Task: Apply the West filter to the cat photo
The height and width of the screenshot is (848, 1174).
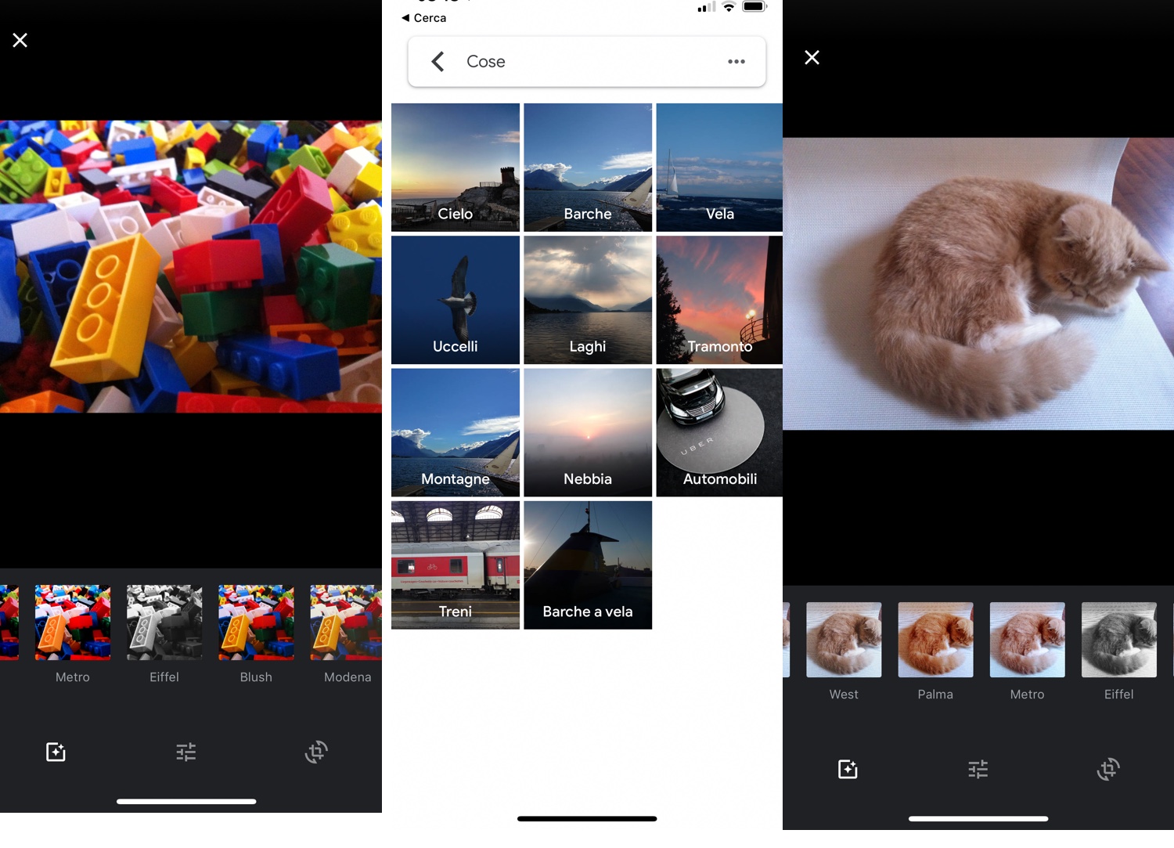Action: pyautogui.click(x=843, y=639)
